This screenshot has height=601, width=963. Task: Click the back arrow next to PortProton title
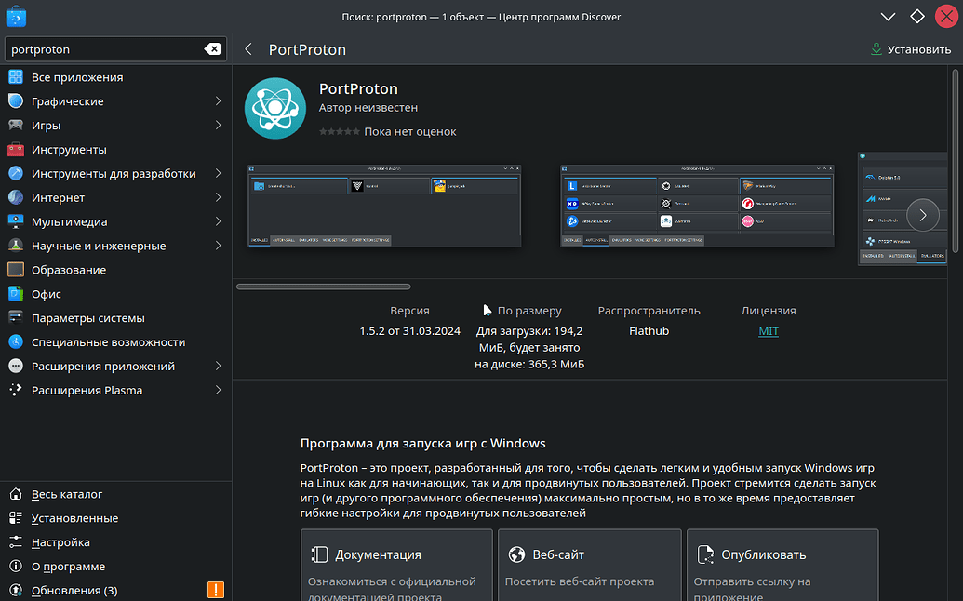coord(248,49)
